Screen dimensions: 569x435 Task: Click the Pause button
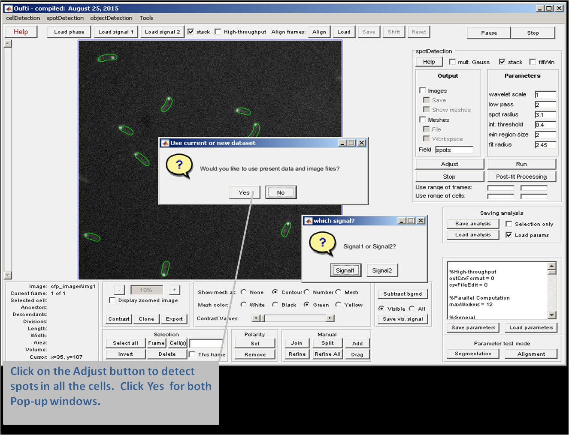[489, 33]
